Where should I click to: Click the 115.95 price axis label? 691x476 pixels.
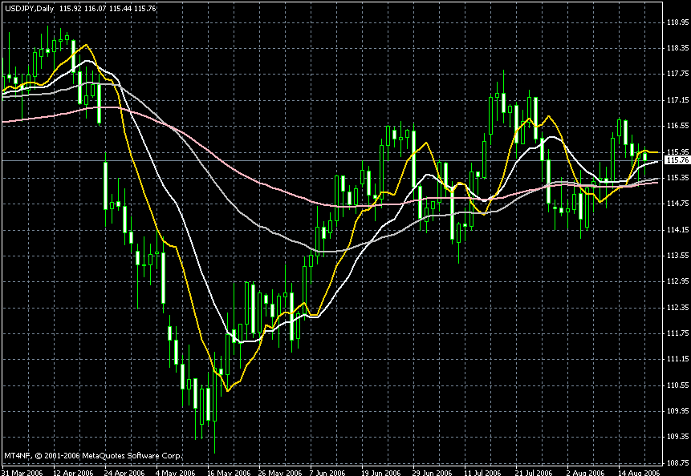pos(678,151)
